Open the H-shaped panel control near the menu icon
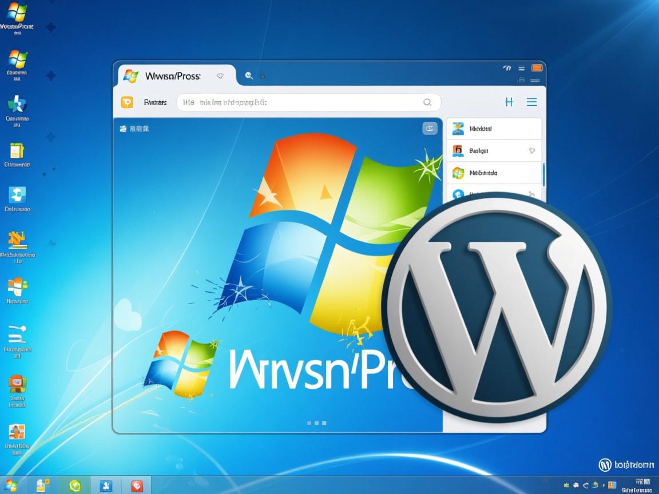Viewport: 659px width, 494px height. [x=509, y=102]
